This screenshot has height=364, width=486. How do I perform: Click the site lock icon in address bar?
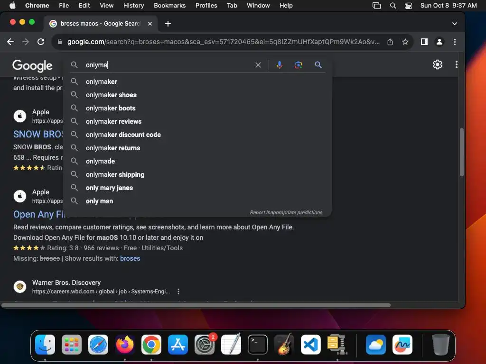(x=60, y=42)
